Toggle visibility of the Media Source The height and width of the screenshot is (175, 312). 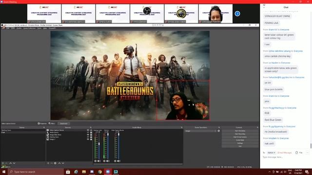click(x=88, y=132)
